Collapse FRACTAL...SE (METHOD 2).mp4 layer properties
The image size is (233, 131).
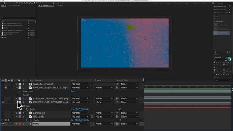click(17, 88)
